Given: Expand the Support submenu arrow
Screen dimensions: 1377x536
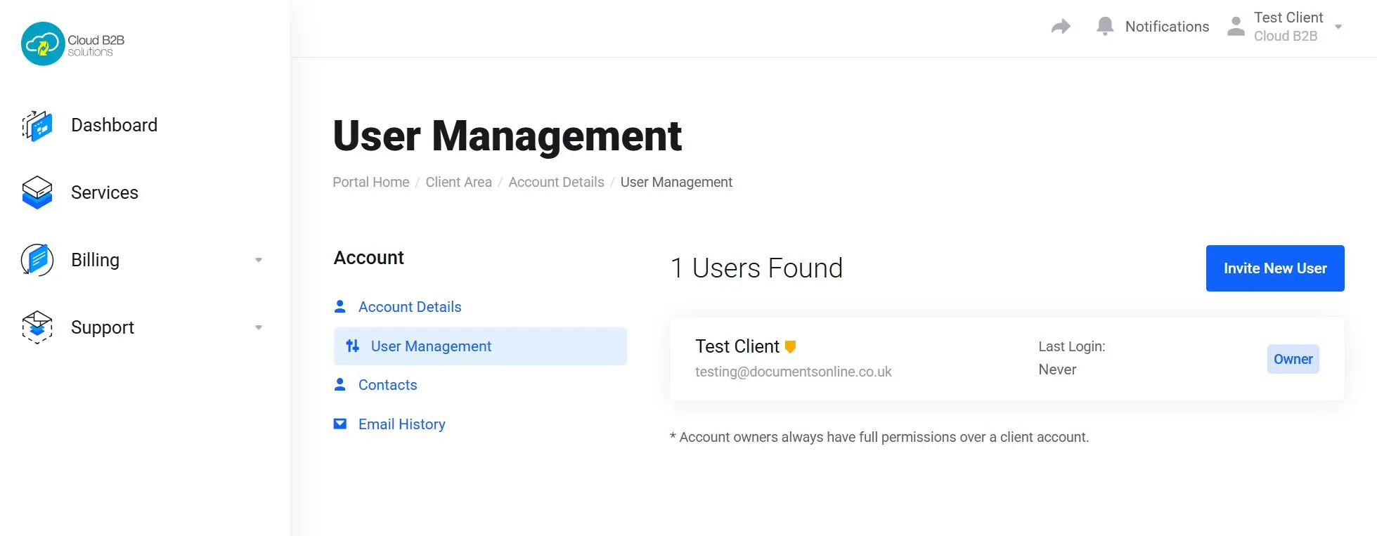Looking at the screenshot, I should pos(259,327).
